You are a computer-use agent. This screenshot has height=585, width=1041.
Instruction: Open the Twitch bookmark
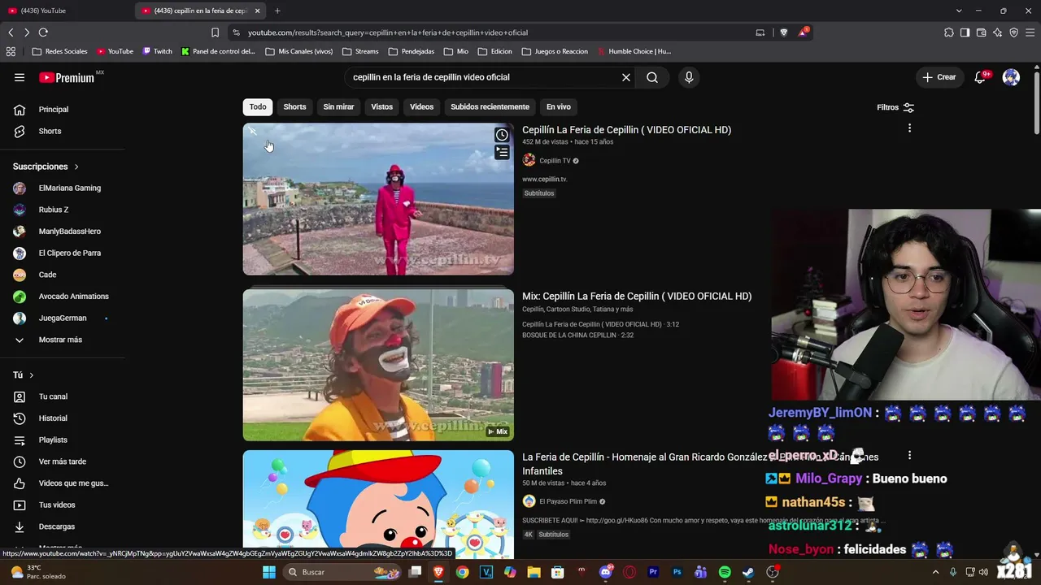pos(158,51)
